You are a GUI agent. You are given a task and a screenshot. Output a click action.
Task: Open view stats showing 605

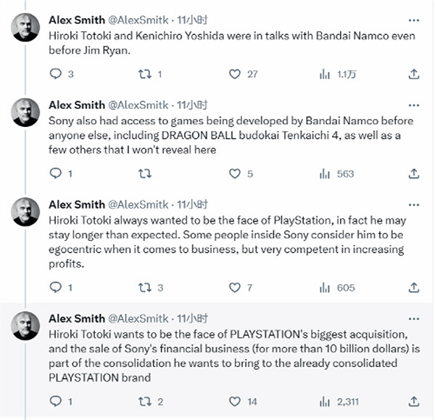(x=324, y=288)
